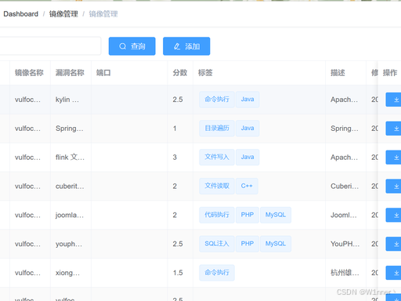Download the flink image row

393,158
